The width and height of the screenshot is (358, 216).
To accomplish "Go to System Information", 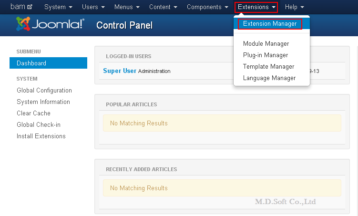I will (x=43, y=102).
